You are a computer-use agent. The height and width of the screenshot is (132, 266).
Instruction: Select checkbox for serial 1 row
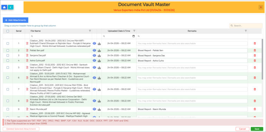click(8, 43)
